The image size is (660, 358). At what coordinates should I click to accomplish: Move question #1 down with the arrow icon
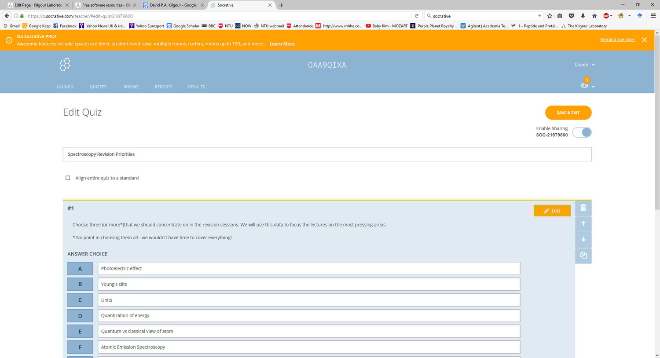(583, 239)
